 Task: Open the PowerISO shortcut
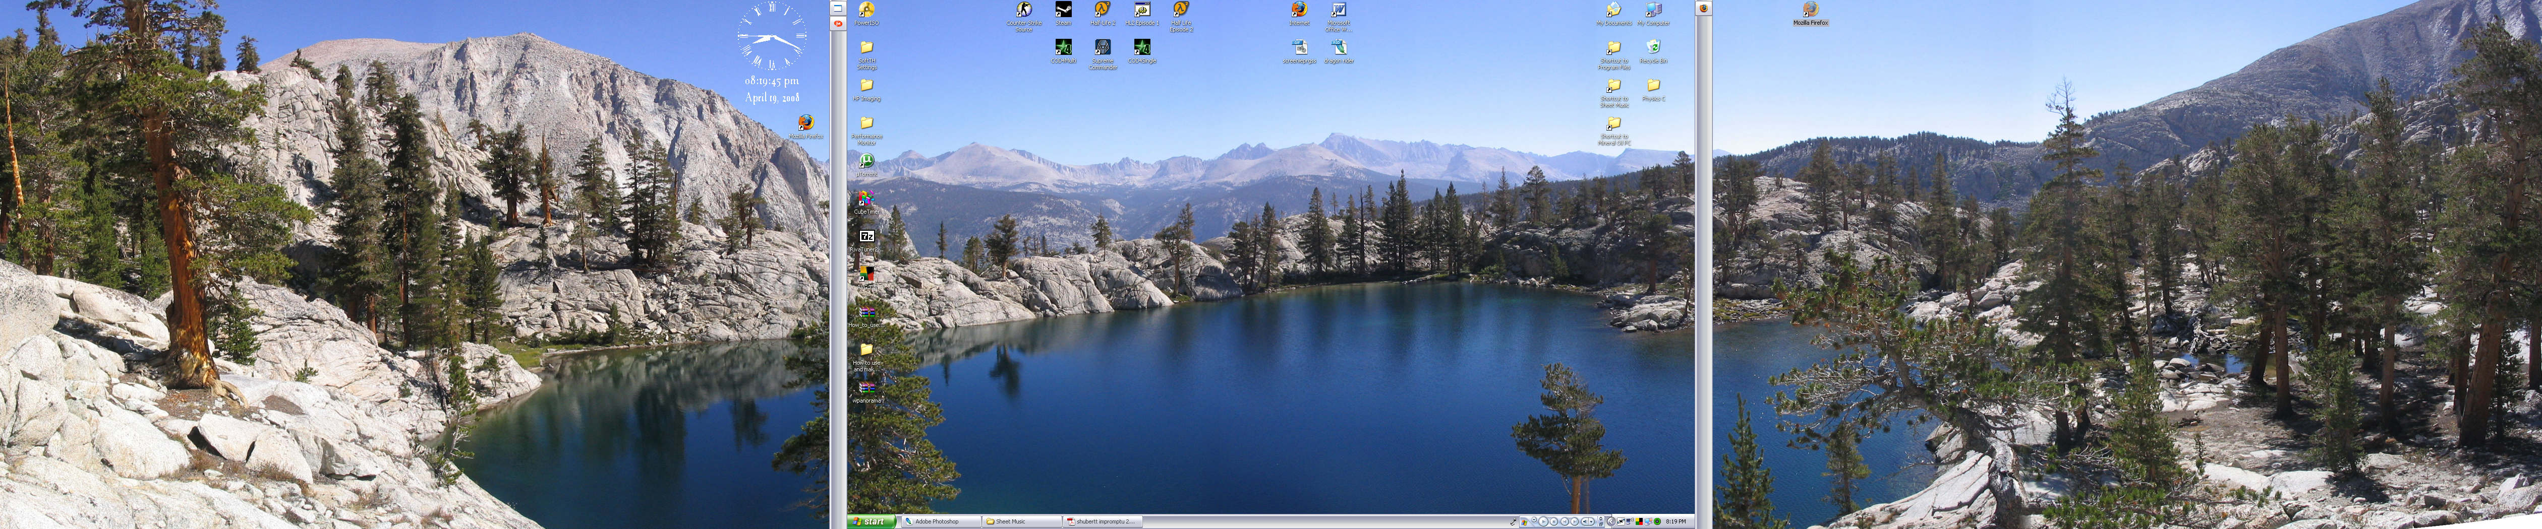[865, 11]
